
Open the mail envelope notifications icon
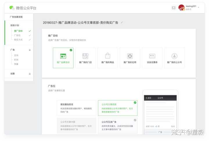click(174, 8)
